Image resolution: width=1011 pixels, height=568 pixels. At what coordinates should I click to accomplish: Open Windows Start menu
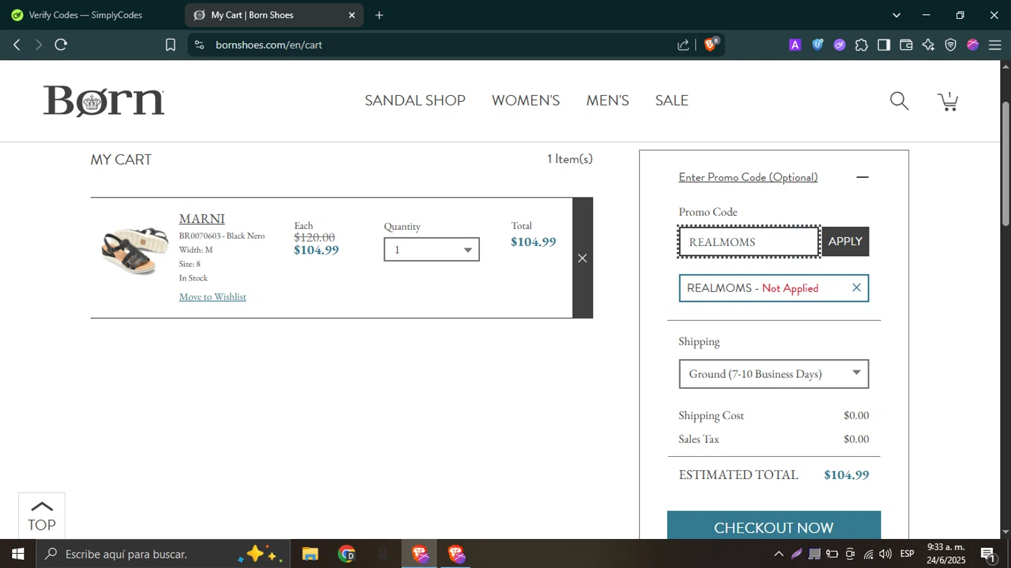click(x=18, y=554)
